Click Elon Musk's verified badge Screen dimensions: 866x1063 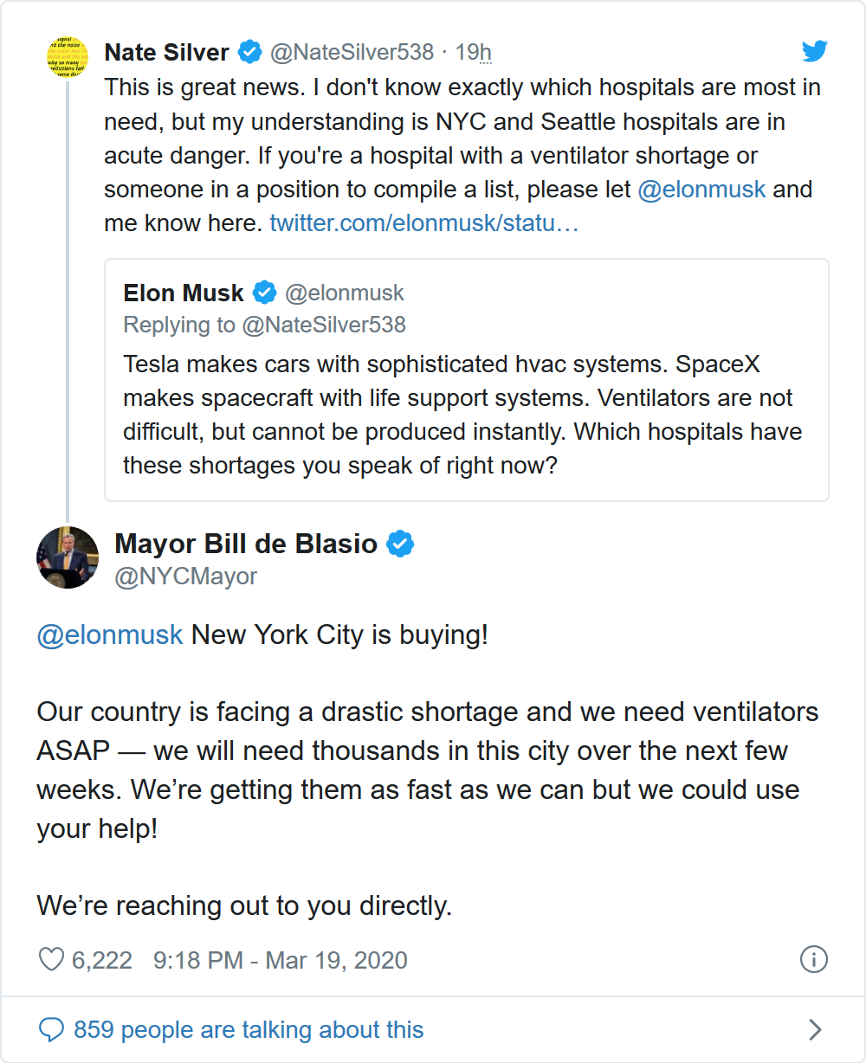pyautogui.click(x=264, y=293)
